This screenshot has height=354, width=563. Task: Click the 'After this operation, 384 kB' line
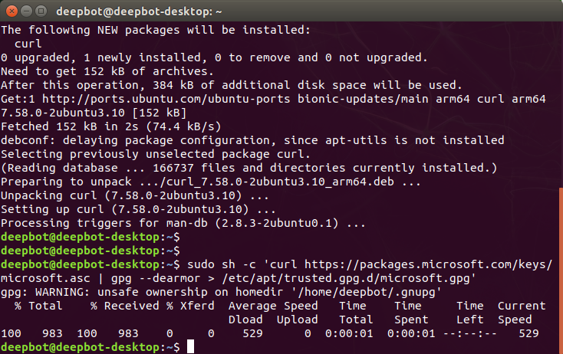click(232, 85)
